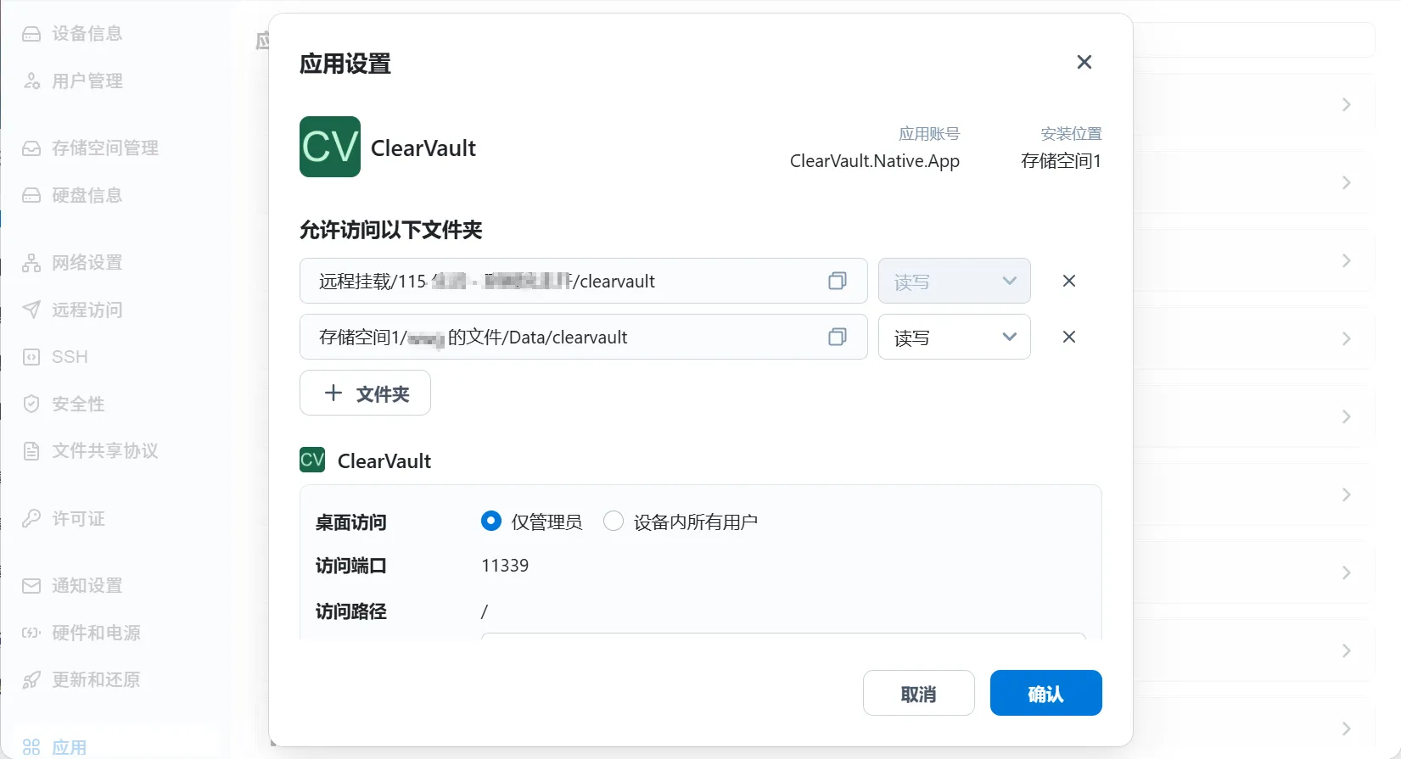Add a new 文件夹
Screen dimensions: 1401x759
point(365,393)
